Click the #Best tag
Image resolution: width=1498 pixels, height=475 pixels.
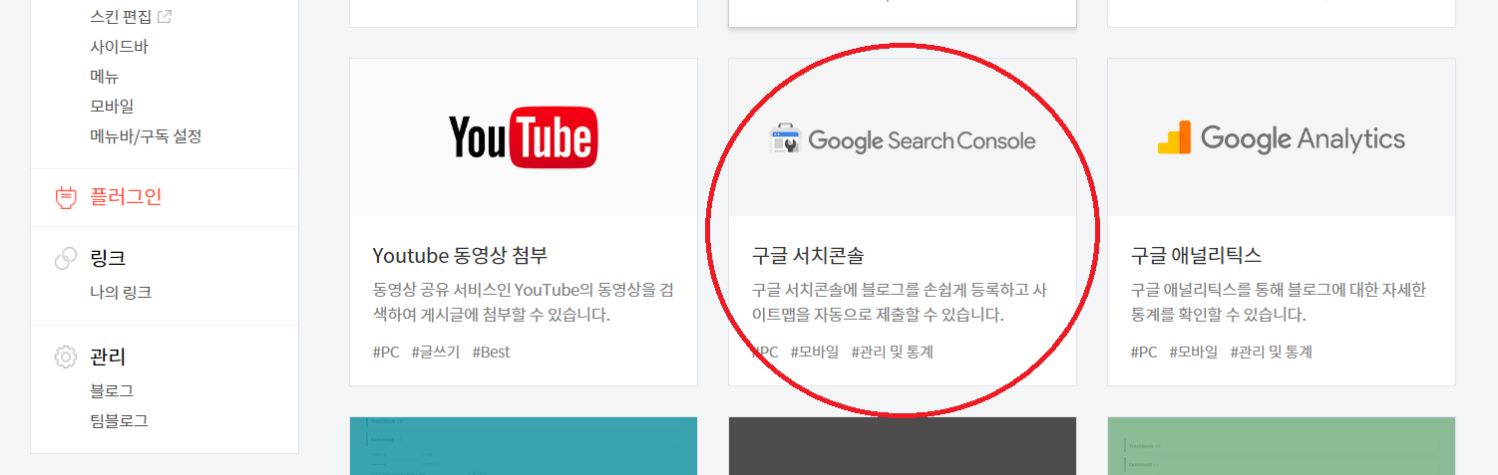click(492, 352)
